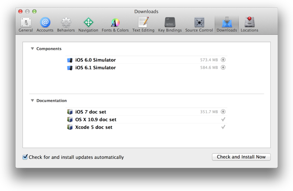This screenshot has width=293, height=191.
Task: Click the iOS 7 doc set book icon
Action: pyautogui.click(x=70, y=112)
